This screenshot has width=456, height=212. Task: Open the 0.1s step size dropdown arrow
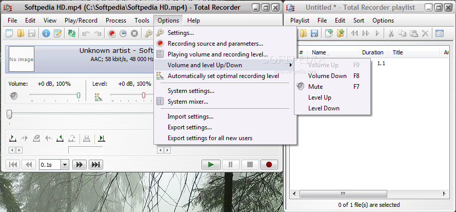pos(65,165)
